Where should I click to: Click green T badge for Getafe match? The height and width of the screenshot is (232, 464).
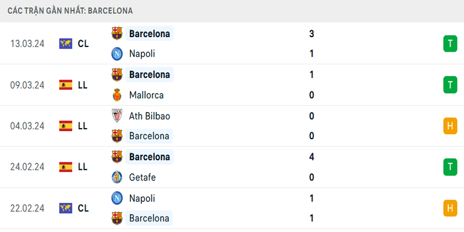[x=450, y=167]
